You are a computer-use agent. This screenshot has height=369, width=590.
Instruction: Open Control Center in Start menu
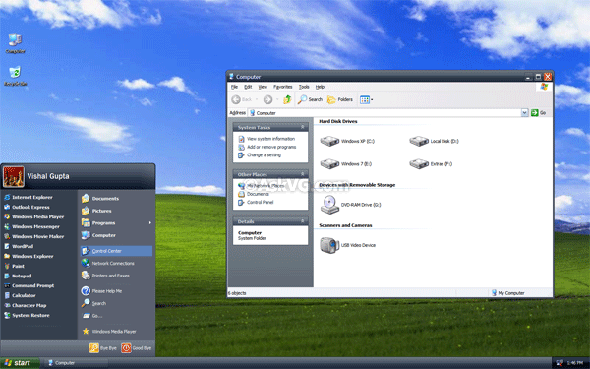(x=117, y=251)
